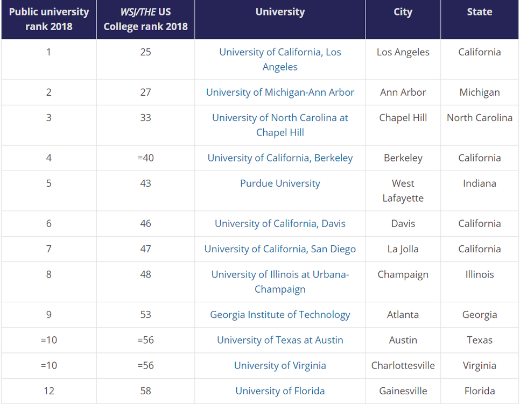Click University of Michigan-Ann Arbor link
The width and height of the screenshot is (520, 404).
(x=280, y=93)
